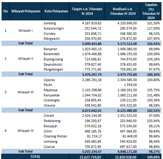
Task: Click the Realisasi s.d. Triwulan IV header
Action: pos(123,11)
